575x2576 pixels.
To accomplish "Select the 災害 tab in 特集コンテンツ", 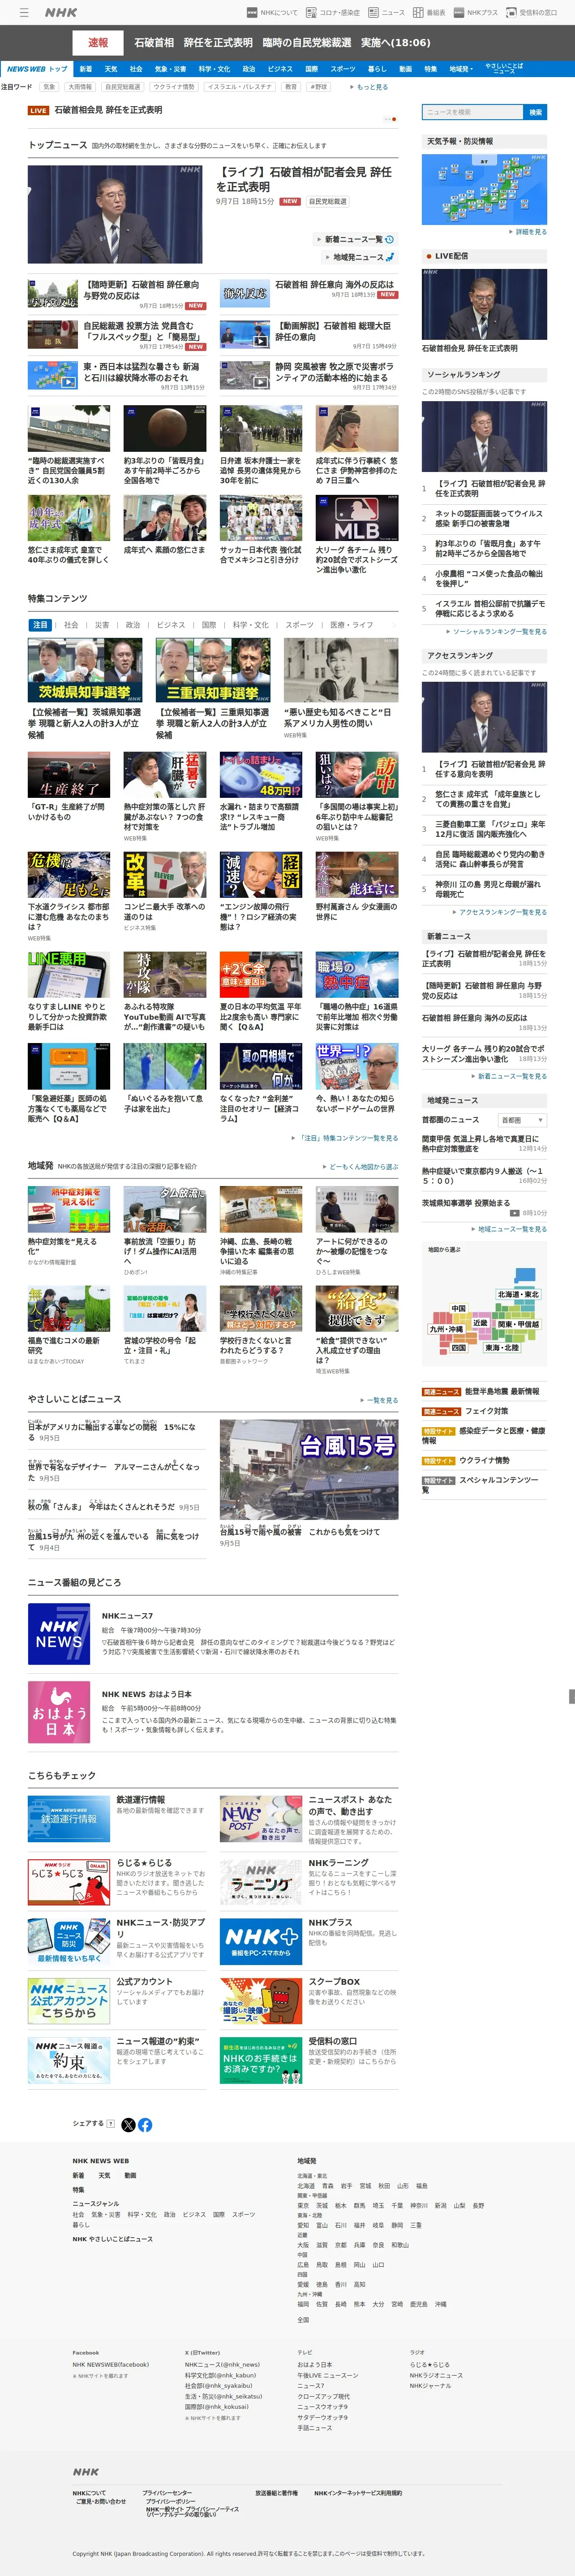I will (102, 625).
